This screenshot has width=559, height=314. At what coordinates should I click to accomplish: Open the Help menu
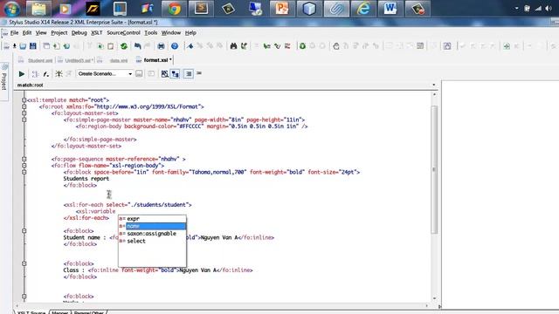190,33
